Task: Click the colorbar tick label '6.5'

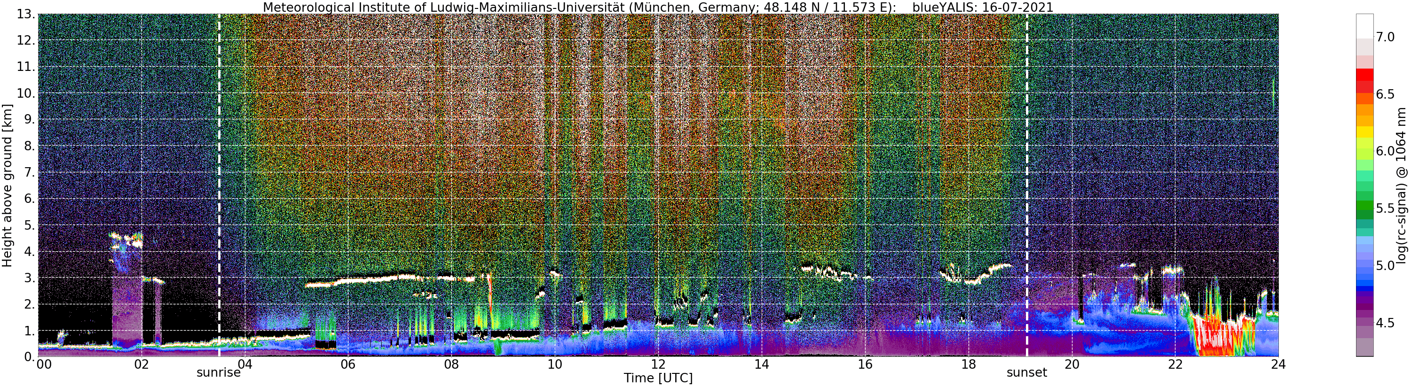Action: click(1385, 94)
